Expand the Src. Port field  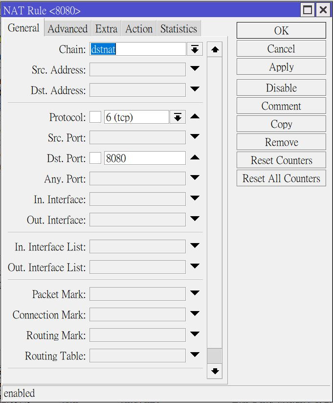click(195, 136)
